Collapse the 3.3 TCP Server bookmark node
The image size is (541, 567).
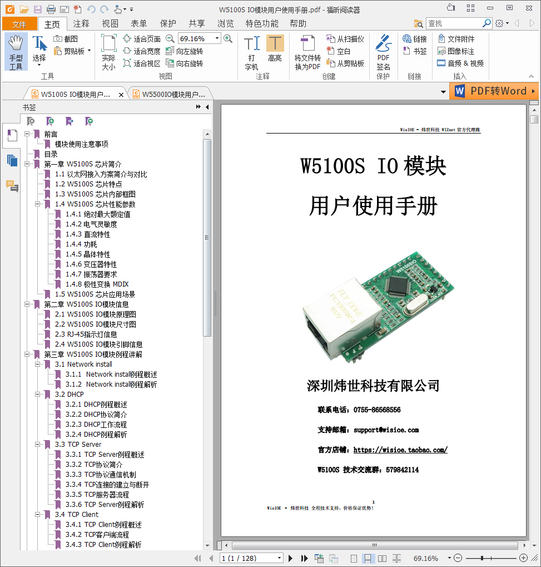click(38, 445)
